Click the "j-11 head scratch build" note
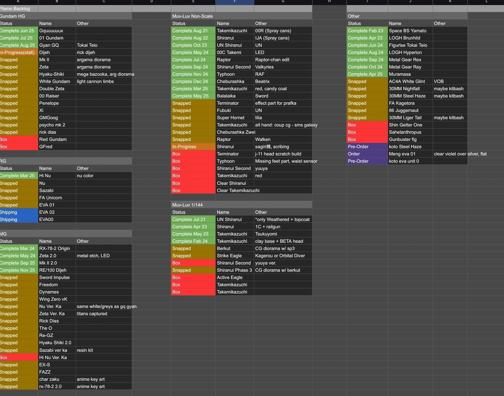 coord(283,154)
